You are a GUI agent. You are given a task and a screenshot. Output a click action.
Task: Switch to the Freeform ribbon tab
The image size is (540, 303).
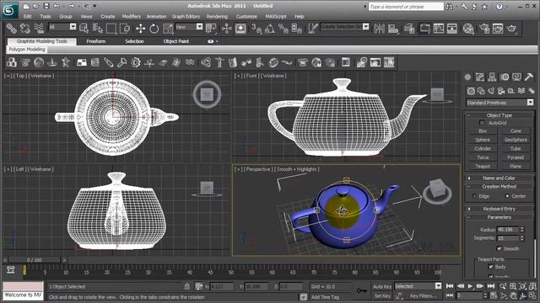pos(96,41)
